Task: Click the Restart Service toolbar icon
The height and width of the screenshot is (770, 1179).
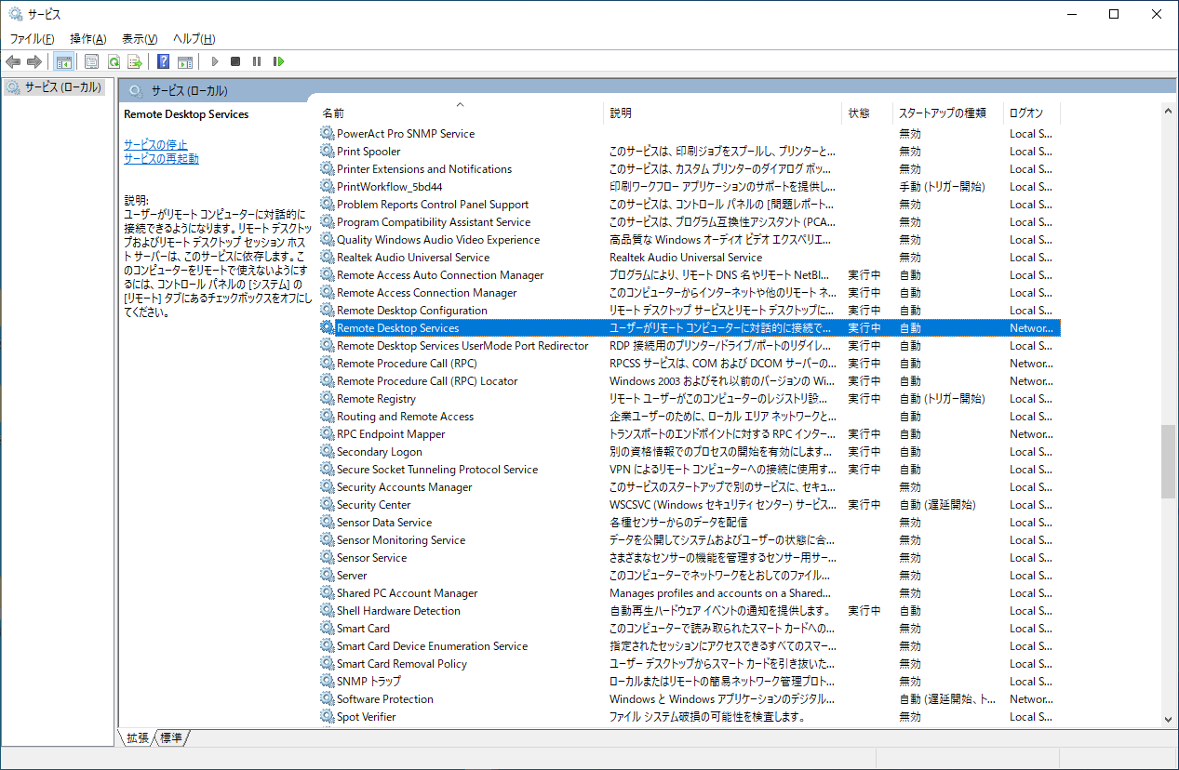Action: [278, 61]
